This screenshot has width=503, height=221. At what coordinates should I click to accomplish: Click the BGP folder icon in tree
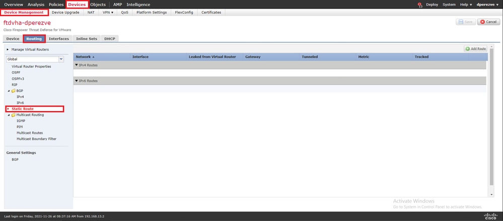pos(13,91)
